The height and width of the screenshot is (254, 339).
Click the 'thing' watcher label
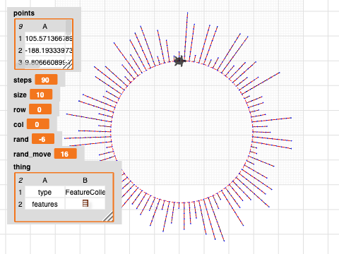click(x=22, y=167)
